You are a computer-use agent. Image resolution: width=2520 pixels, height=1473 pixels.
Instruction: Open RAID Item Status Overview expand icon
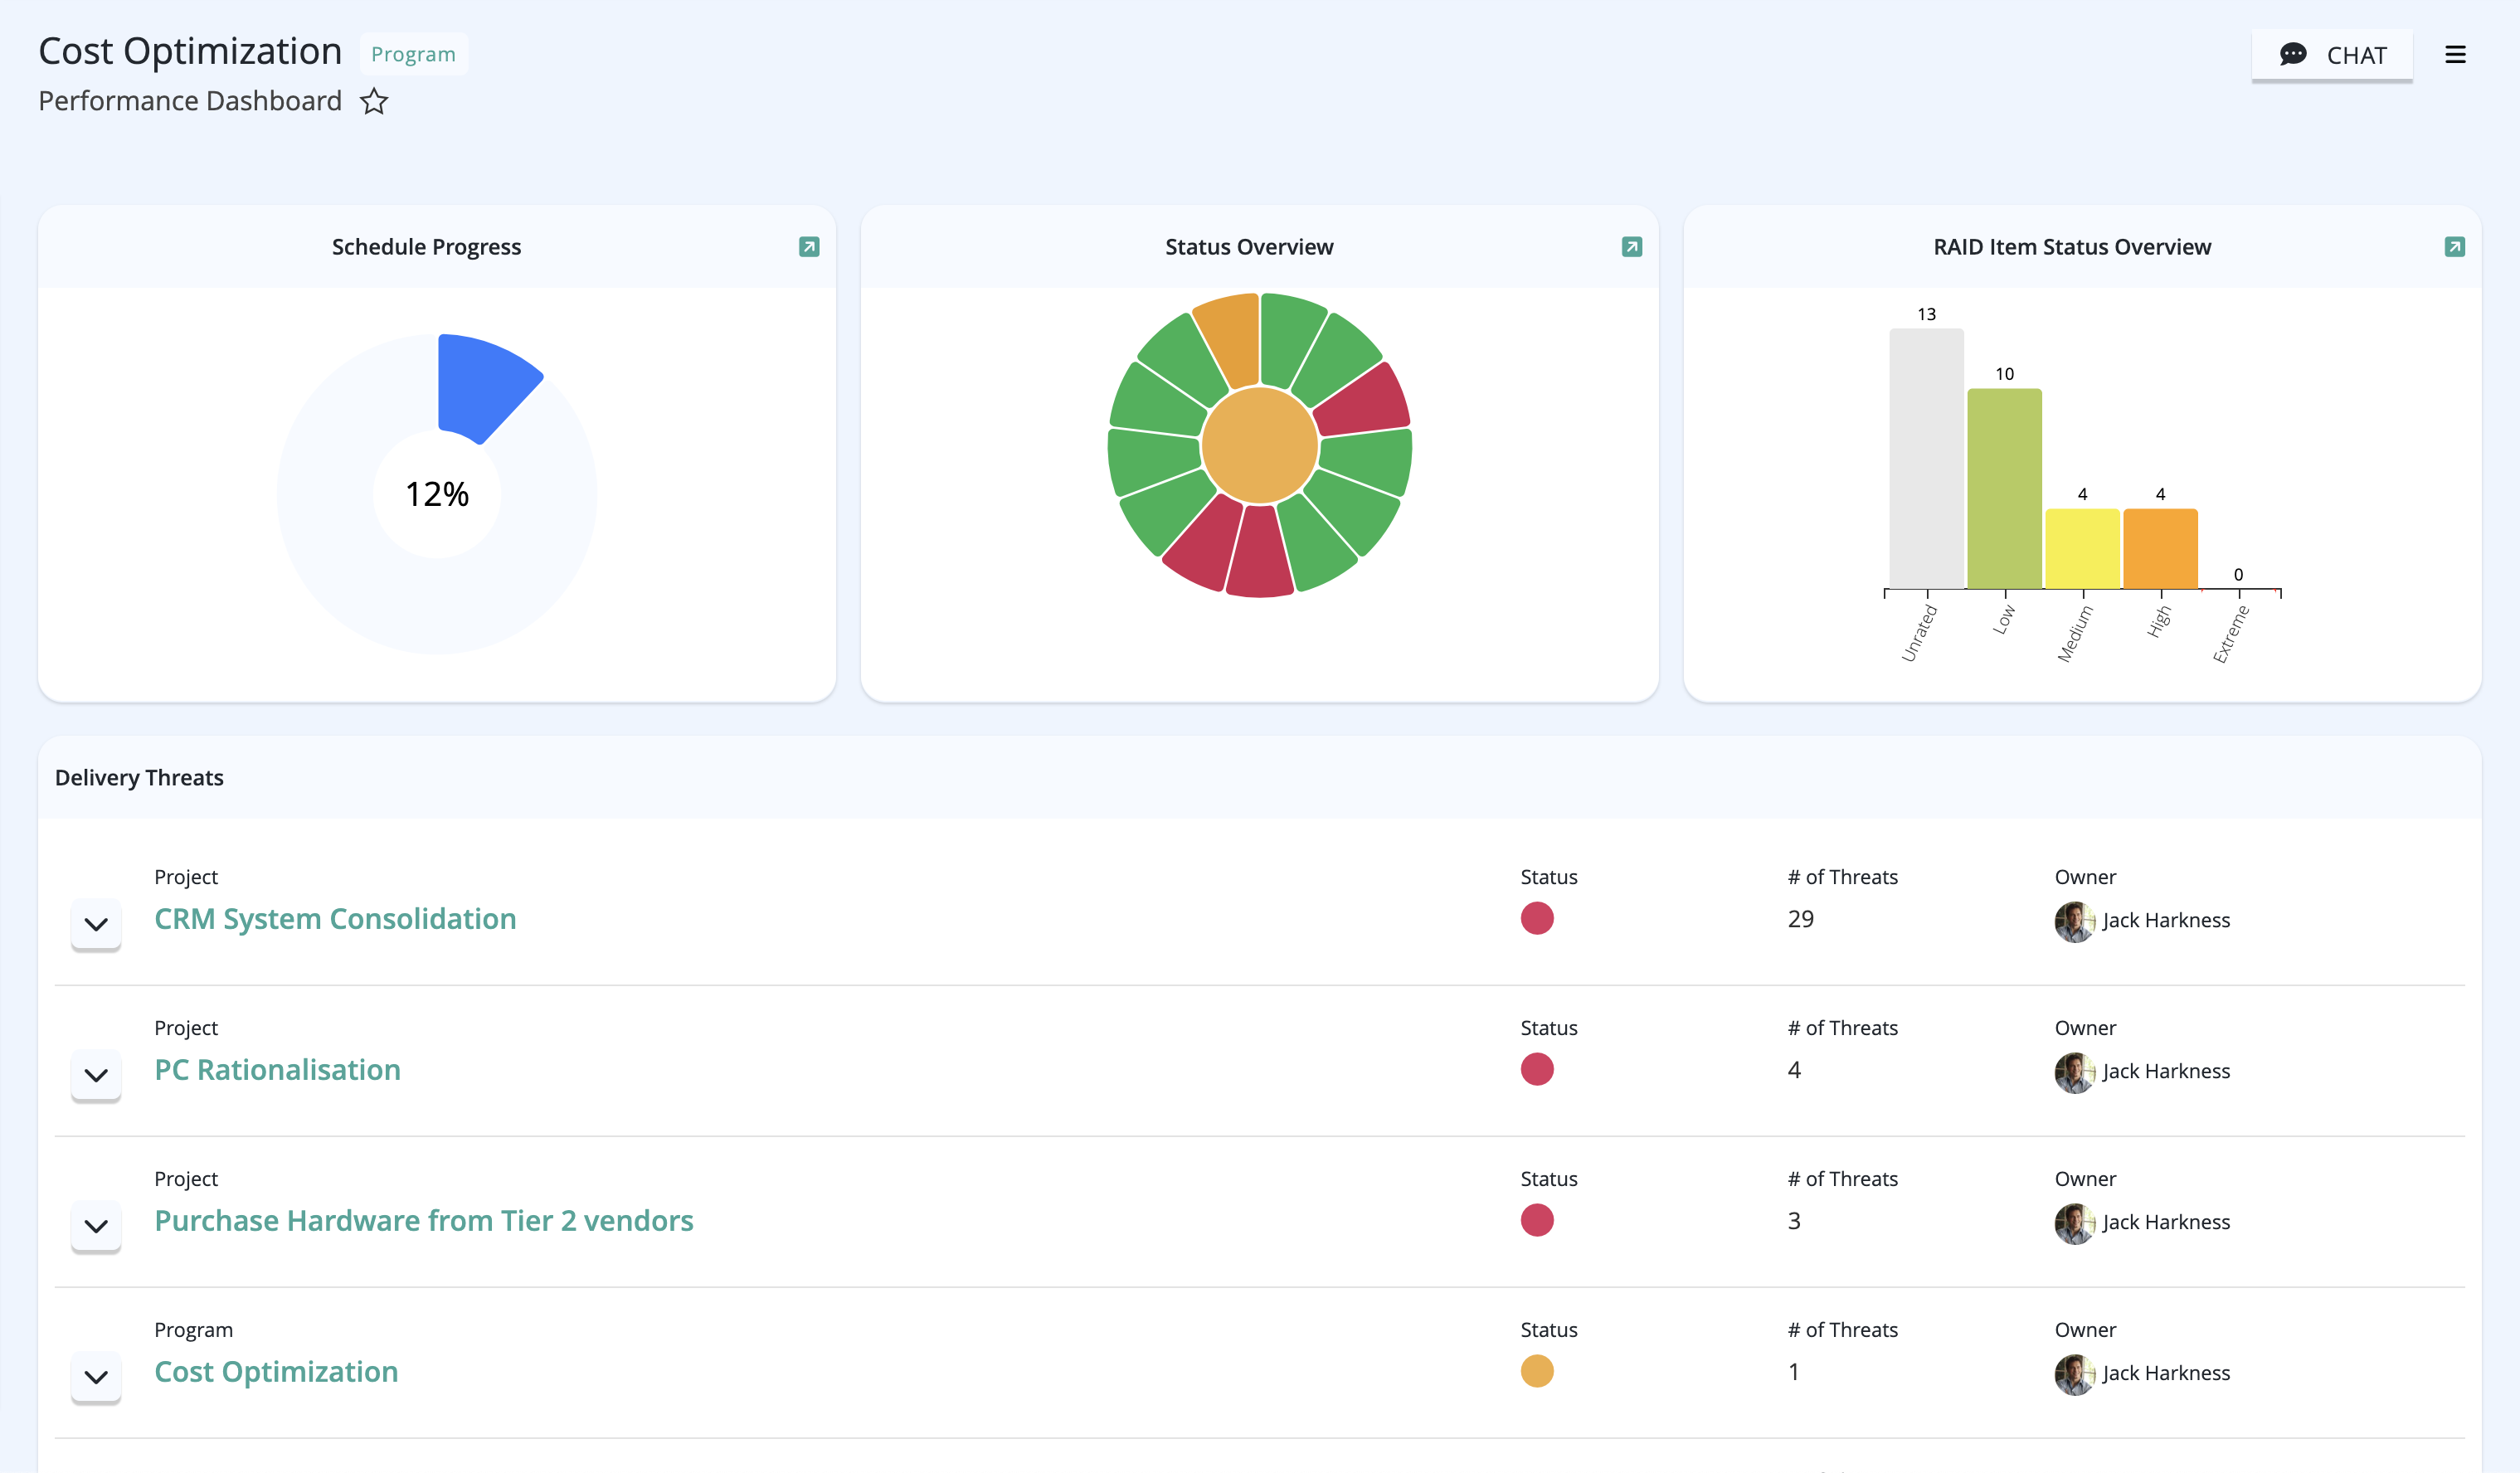coord(2455,247)
